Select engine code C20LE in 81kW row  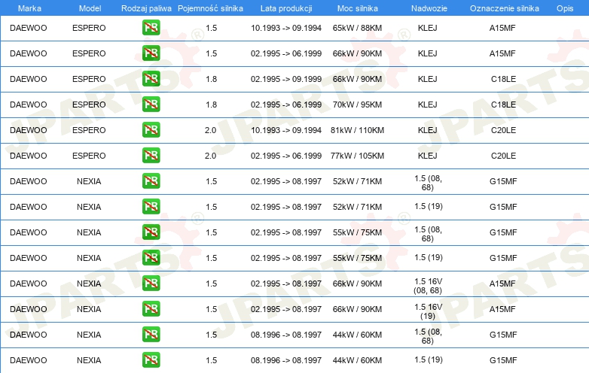(x=503, y=130)
